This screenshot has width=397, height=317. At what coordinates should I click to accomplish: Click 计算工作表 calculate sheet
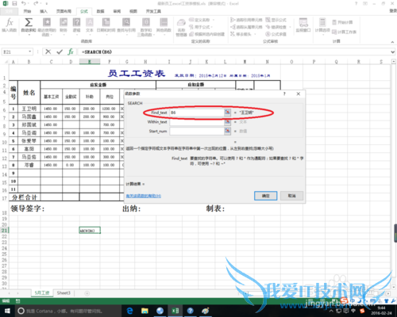pyautogui.click(x=344, y=32)
